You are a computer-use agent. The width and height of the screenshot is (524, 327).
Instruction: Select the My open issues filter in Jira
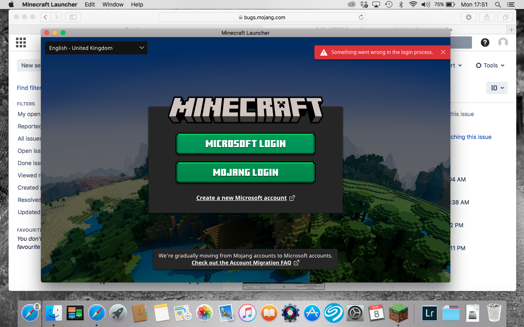tap(29, 114)
